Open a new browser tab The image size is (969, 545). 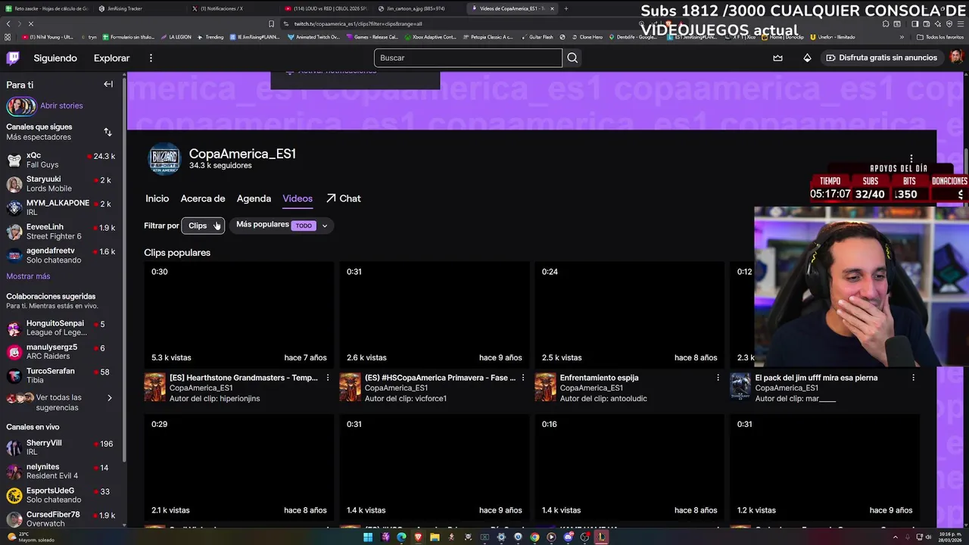pos(566,8)
